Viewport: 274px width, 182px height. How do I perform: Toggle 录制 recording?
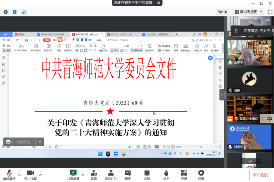tap(147, 175)
